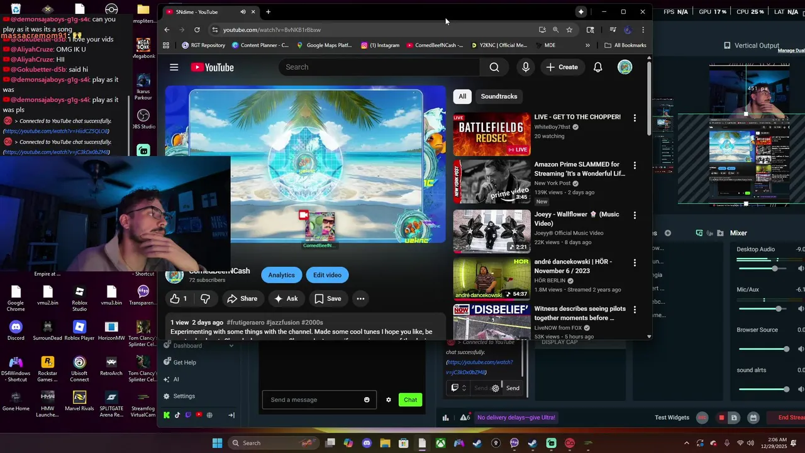Mute Mic/Aux speaker icon
This screenshot has height=453, width=805.
tap(801, 309)
